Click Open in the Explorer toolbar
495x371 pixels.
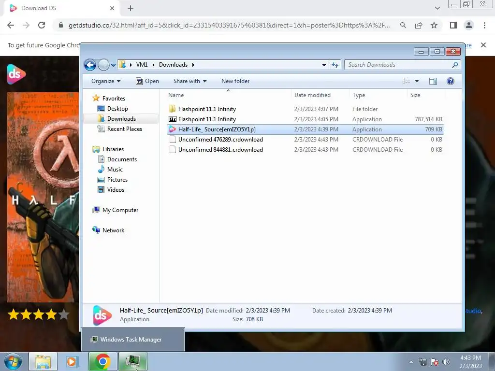tap(147, 81)
